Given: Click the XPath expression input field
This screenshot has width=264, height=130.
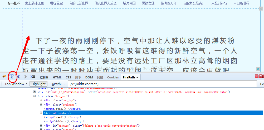Looking at the screenshot, I should coord(162,84).
